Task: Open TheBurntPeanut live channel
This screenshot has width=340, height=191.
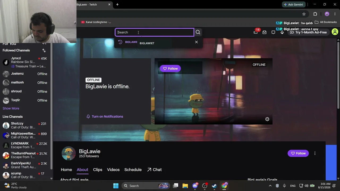Action: point(25,155)
